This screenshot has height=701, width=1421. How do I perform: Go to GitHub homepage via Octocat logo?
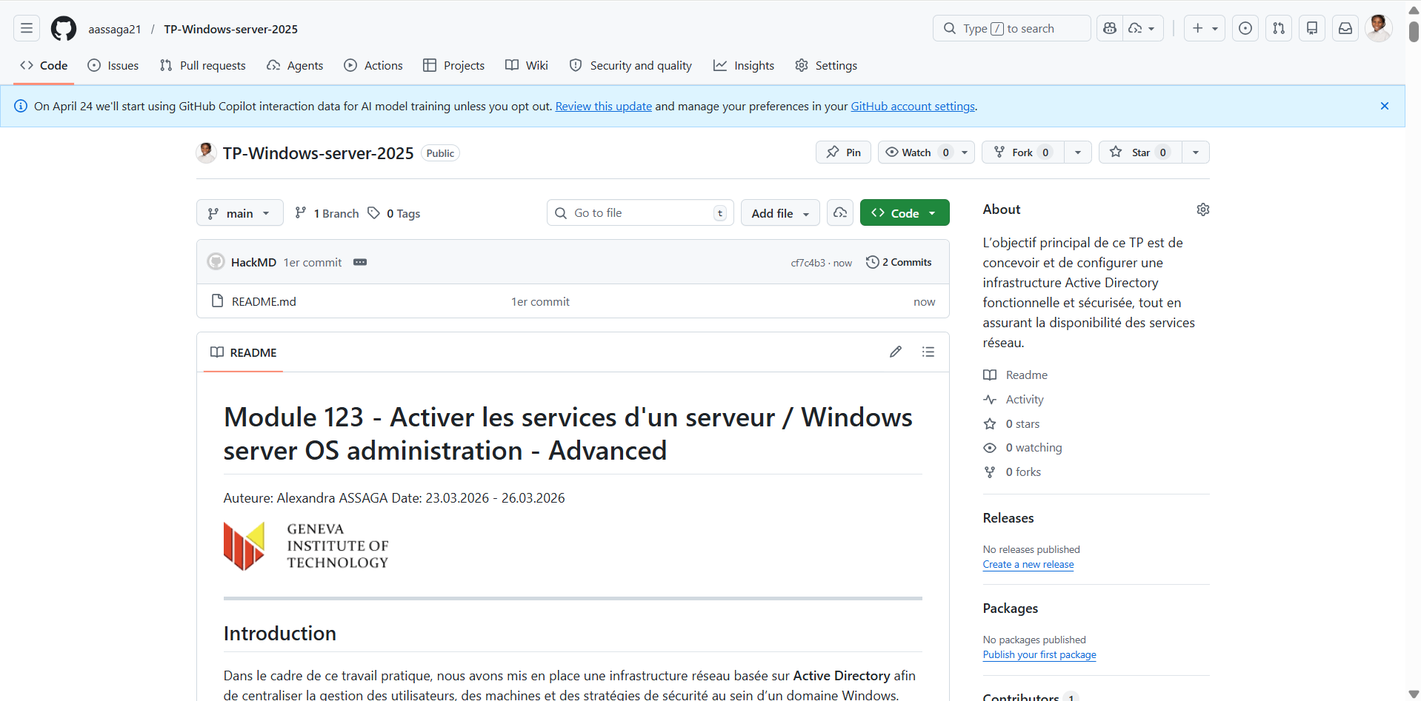point(64,29)
